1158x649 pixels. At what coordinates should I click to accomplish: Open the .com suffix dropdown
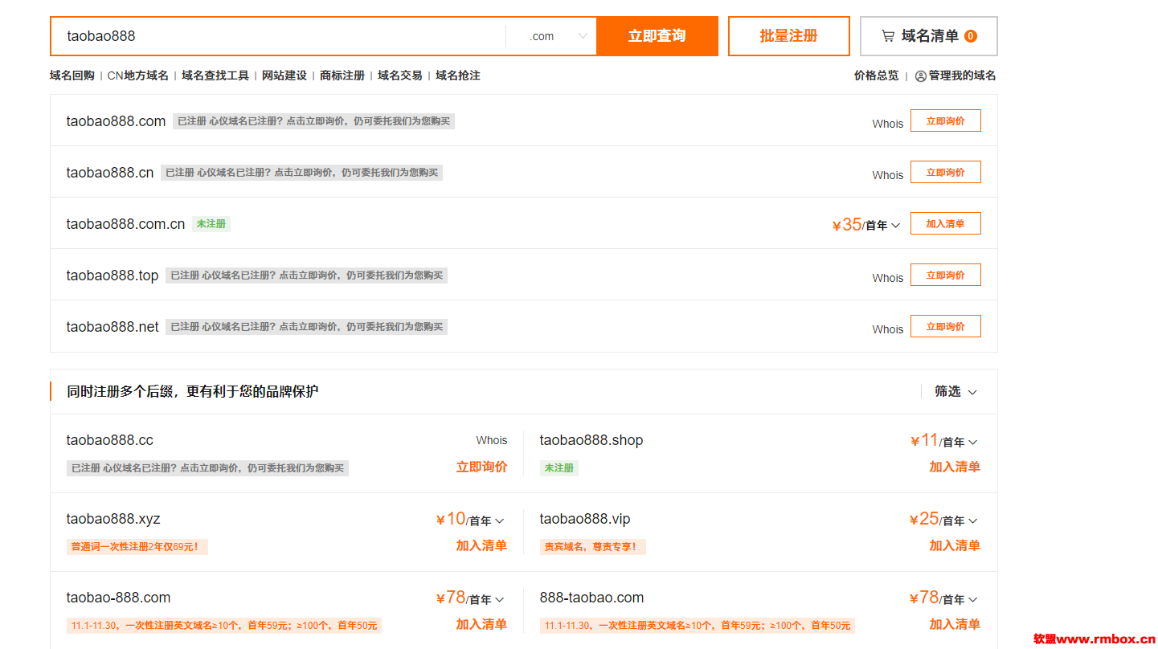pyautogui.click(x=551, y=36)
